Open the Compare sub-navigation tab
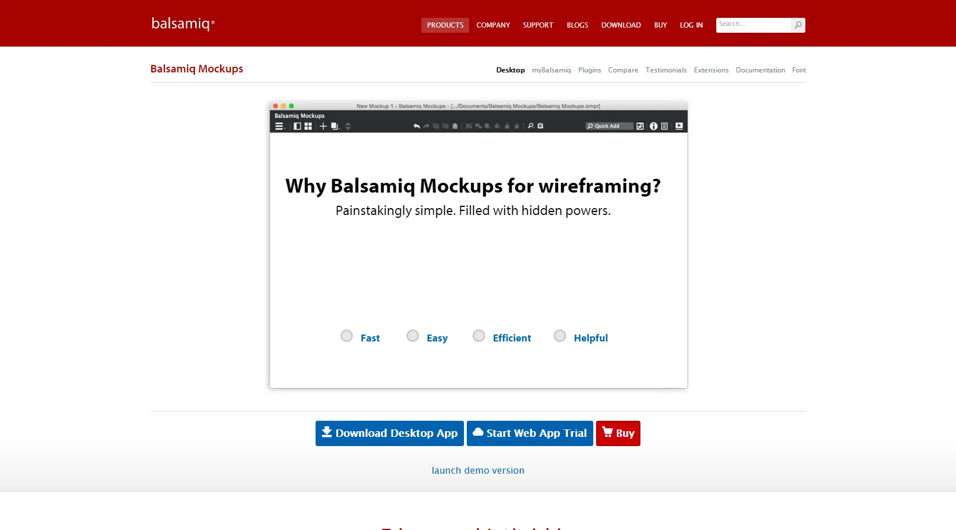Viewport: 956px width, 530px height. 623,70
